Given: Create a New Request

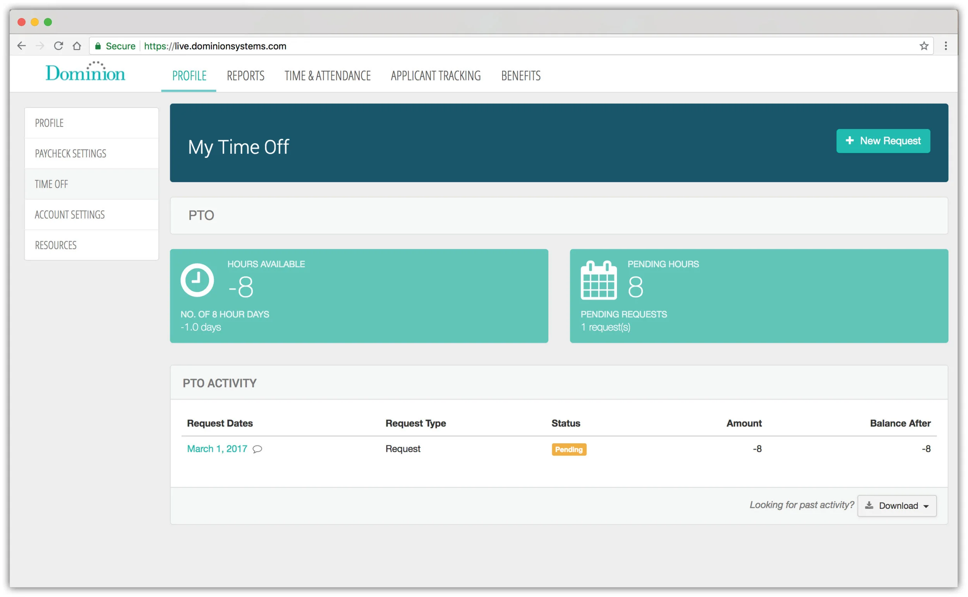Looking at the screenshot, I should (883, 141).
